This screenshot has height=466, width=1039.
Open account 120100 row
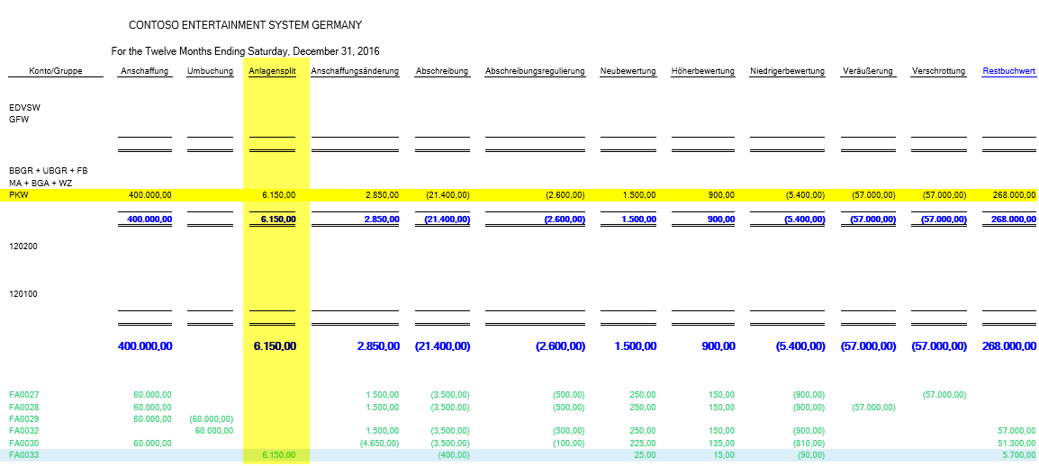(x=23, y=293)
